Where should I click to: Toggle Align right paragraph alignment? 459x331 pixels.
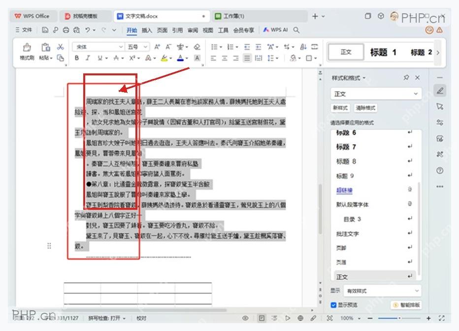(235, 58)
